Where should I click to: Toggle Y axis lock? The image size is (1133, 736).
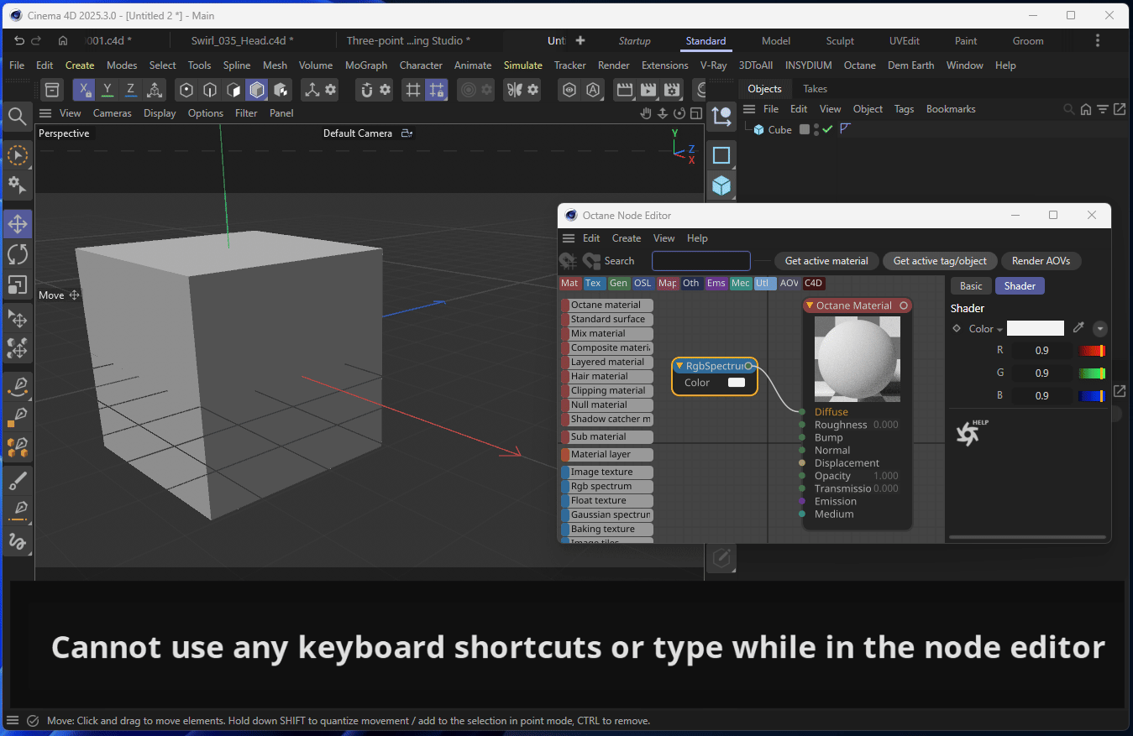coord(108,90)
